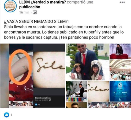
Task: Open the photo strip below the arm image
Action: [21, 104]
